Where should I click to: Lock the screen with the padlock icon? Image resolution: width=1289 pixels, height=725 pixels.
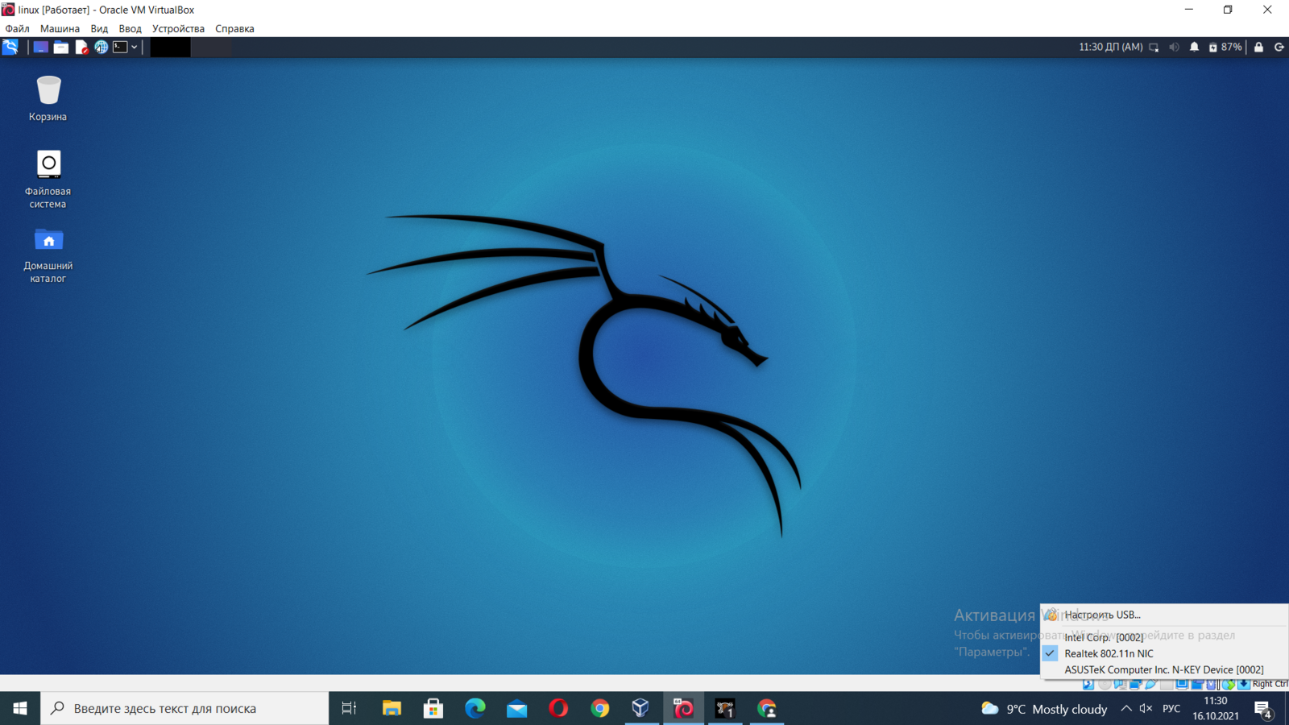[x=1258, y=48]
